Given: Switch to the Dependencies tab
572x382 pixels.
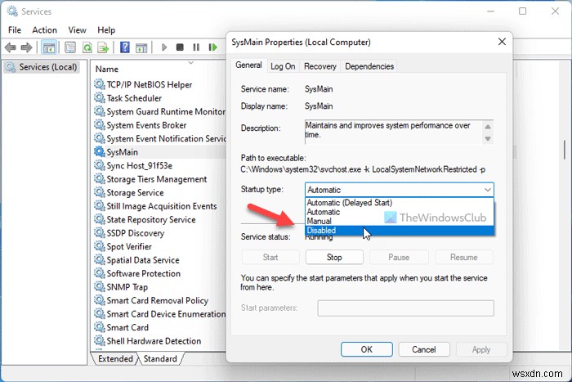Looking at the screenshot, I should click(x=369, y=66).
